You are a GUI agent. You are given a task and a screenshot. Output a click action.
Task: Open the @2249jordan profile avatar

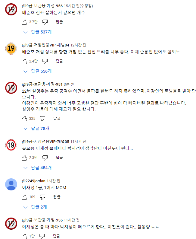tap(11, 184)
